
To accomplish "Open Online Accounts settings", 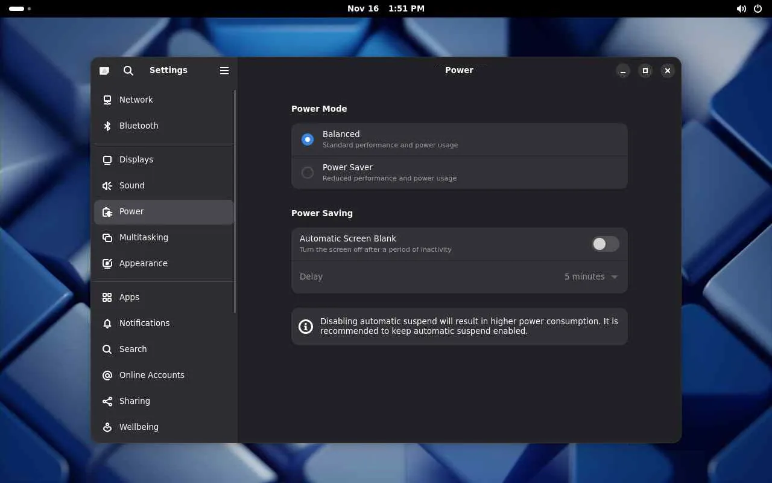I will tap(164, 375).
